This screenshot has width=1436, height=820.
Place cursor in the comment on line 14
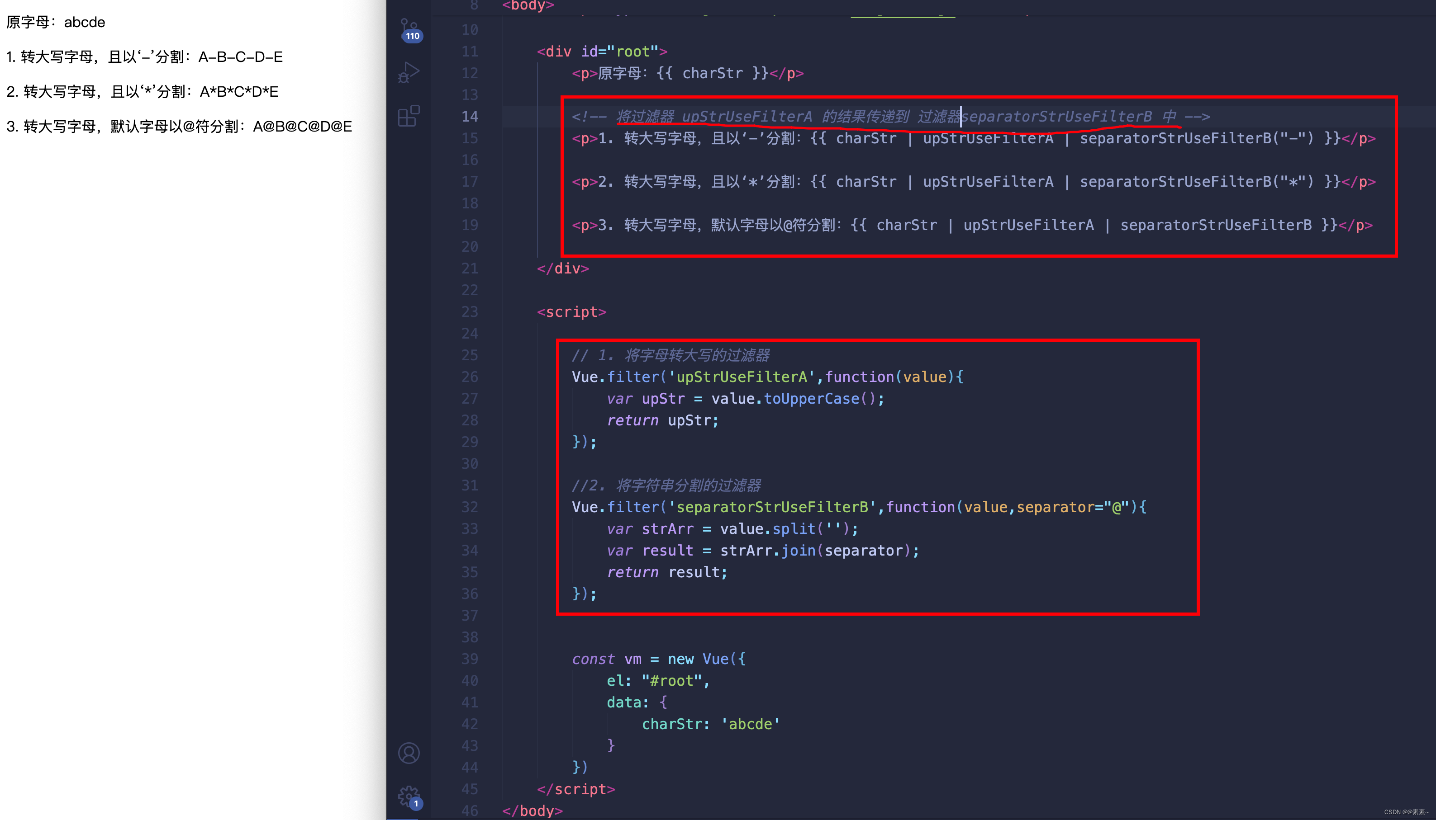pyautogui.click(x=890, y=117)
